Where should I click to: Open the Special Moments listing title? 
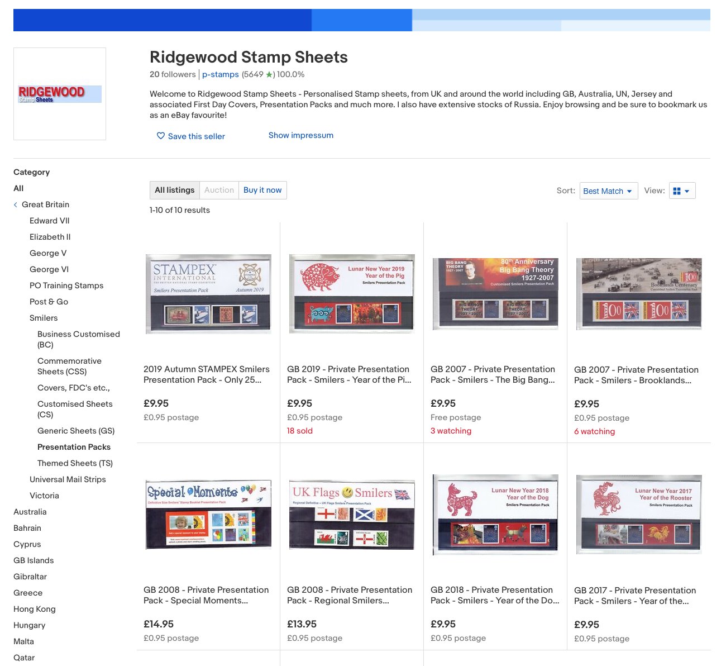click(206, 595)
